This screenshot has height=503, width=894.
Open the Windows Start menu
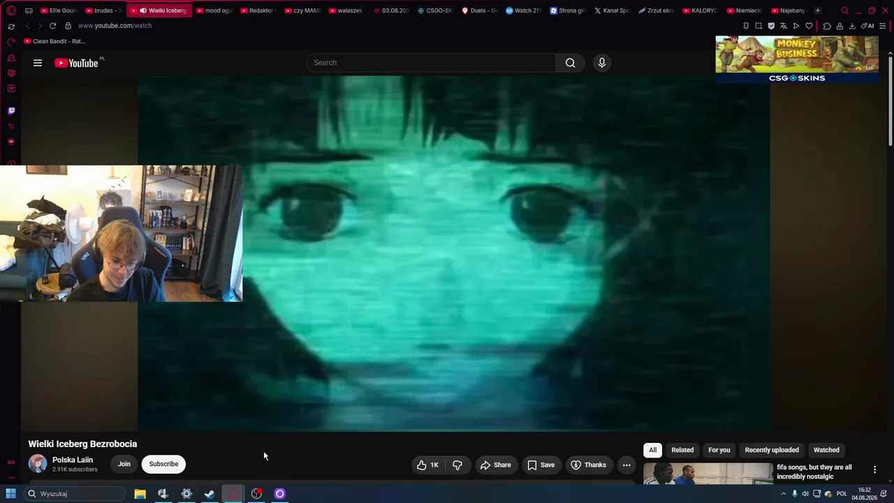[11, 494]
